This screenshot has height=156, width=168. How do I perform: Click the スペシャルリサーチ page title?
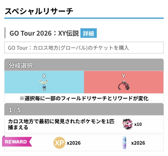[x=39, y=11]
